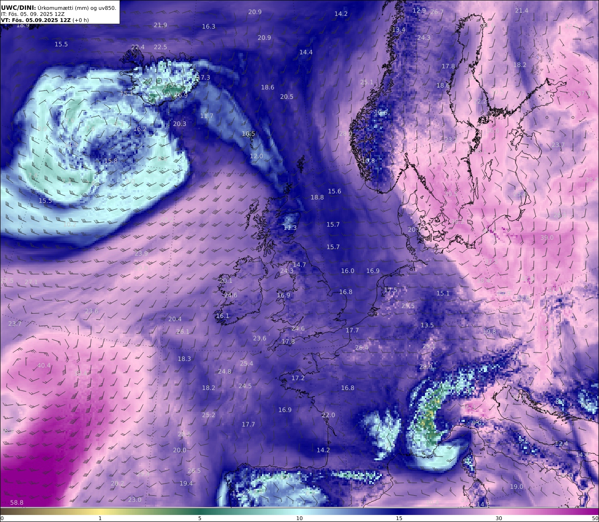Click the 27.1 value at the left edge
The image size is (599, 522).
(x=31, y=282)
